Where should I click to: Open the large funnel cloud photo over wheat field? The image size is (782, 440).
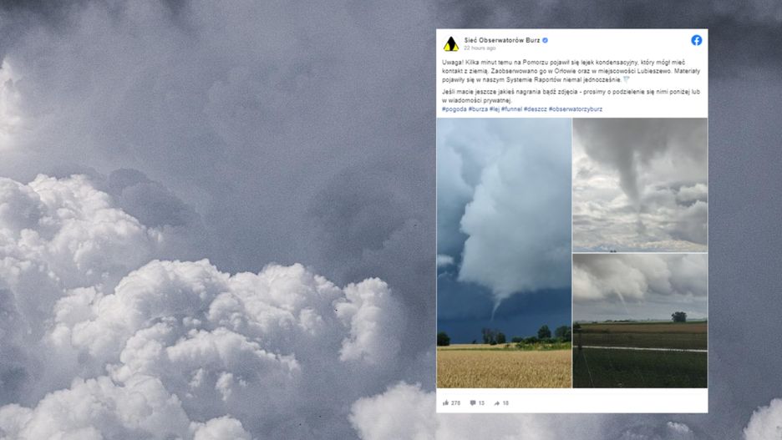tap(505, 253)
